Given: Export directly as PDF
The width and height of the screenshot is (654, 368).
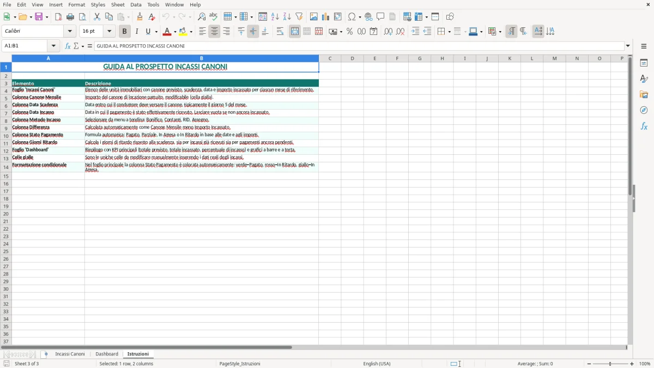Looking at the screenshot, I should pyautogui.click(x=58, y=17).
